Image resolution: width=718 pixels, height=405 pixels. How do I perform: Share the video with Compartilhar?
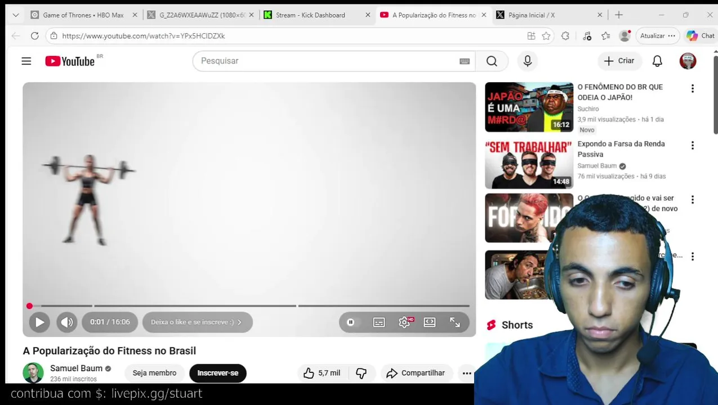[x=416, y=373]
